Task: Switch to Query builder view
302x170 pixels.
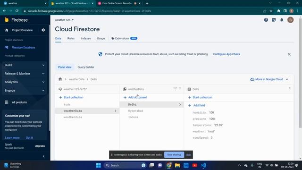Action: [86, 67]
